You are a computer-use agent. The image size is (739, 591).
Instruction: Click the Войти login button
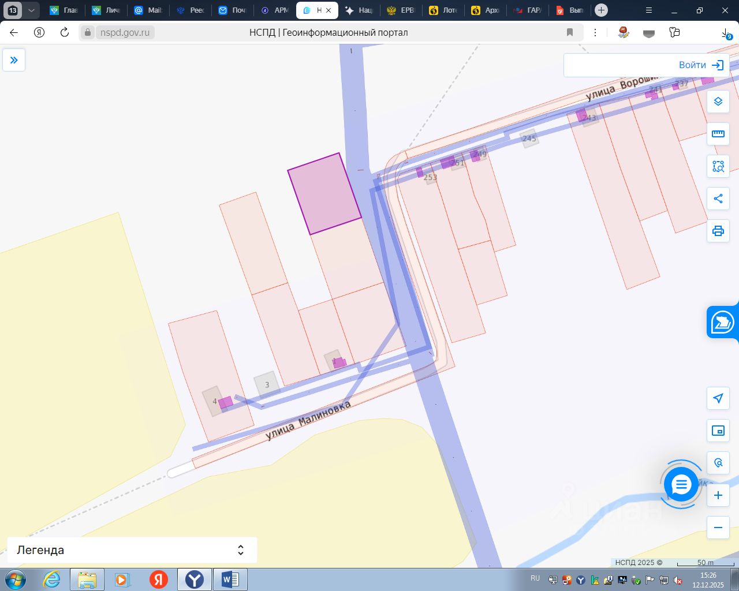pyautogui.click(x=701, y=65)
